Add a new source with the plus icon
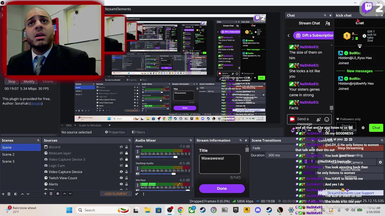The width and height of the screenshot is (385, 216). 45,194
